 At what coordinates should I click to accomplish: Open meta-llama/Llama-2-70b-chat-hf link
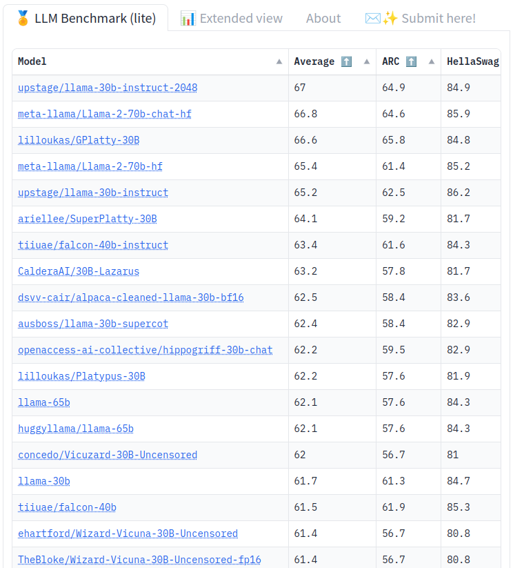pos(105,114)
